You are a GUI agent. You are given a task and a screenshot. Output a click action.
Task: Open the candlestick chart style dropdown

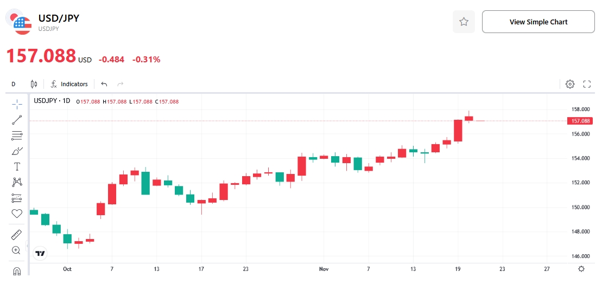pos(34,84)
